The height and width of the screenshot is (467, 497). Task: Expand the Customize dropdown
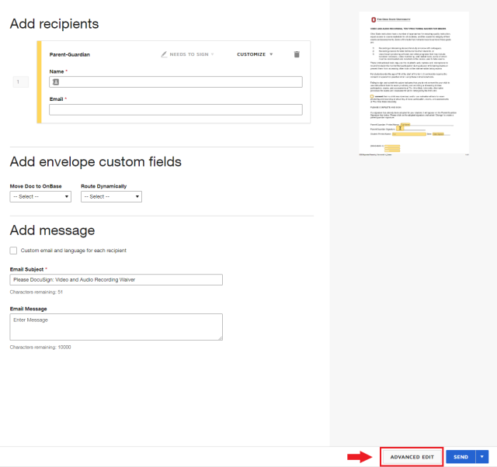point(255,54)
